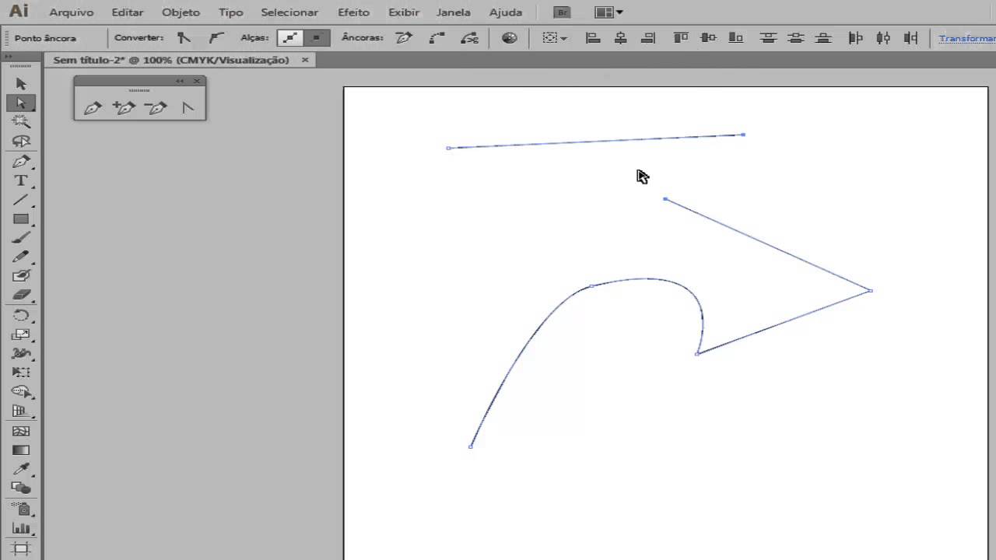Click the Isolate selected object round icon

[510, 37]
